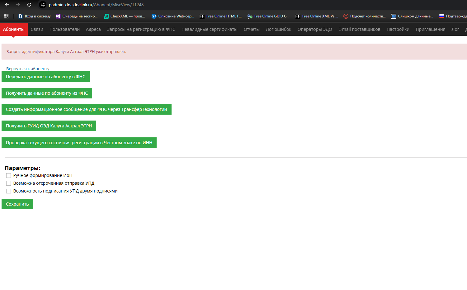Open Запросы на регистрацию в ФНС

(x=141, y=29)
